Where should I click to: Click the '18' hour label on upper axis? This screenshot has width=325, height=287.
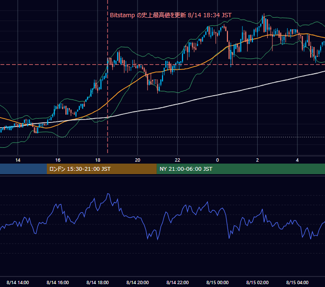tap(97, 160)
